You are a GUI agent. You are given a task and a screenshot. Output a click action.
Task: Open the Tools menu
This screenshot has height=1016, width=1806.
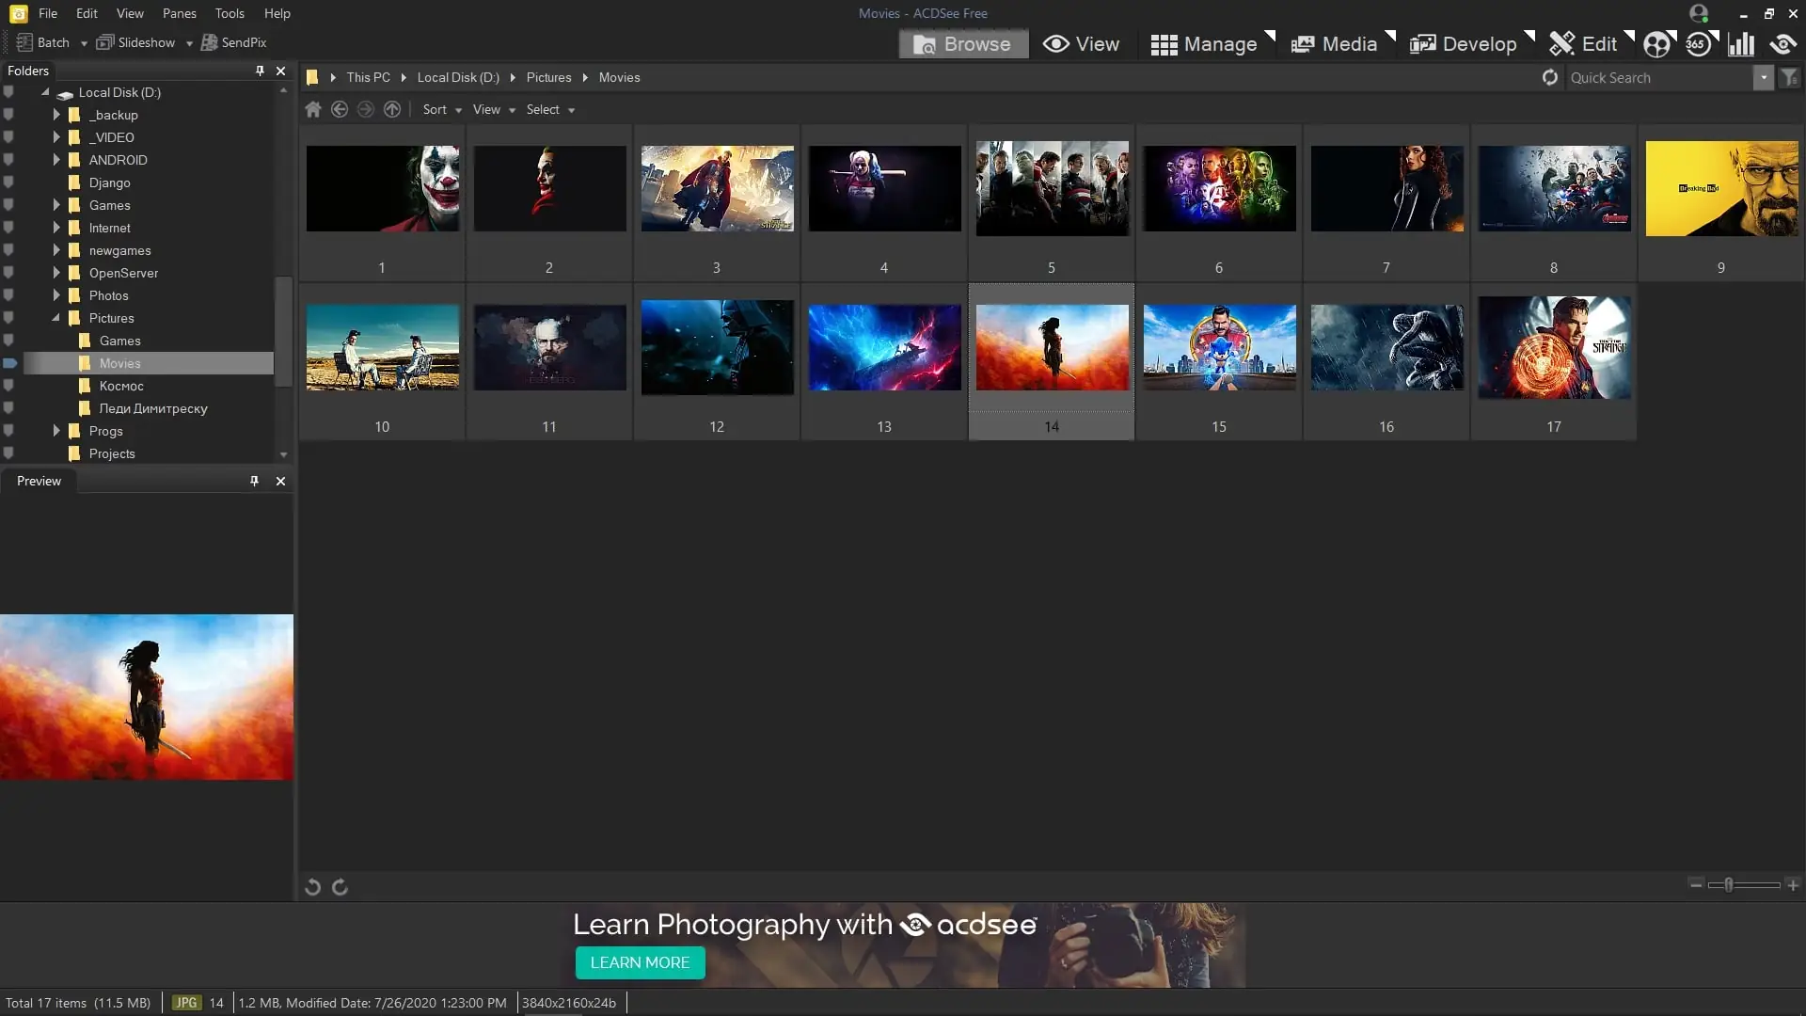pyautogui.click(x=230, y=13)
